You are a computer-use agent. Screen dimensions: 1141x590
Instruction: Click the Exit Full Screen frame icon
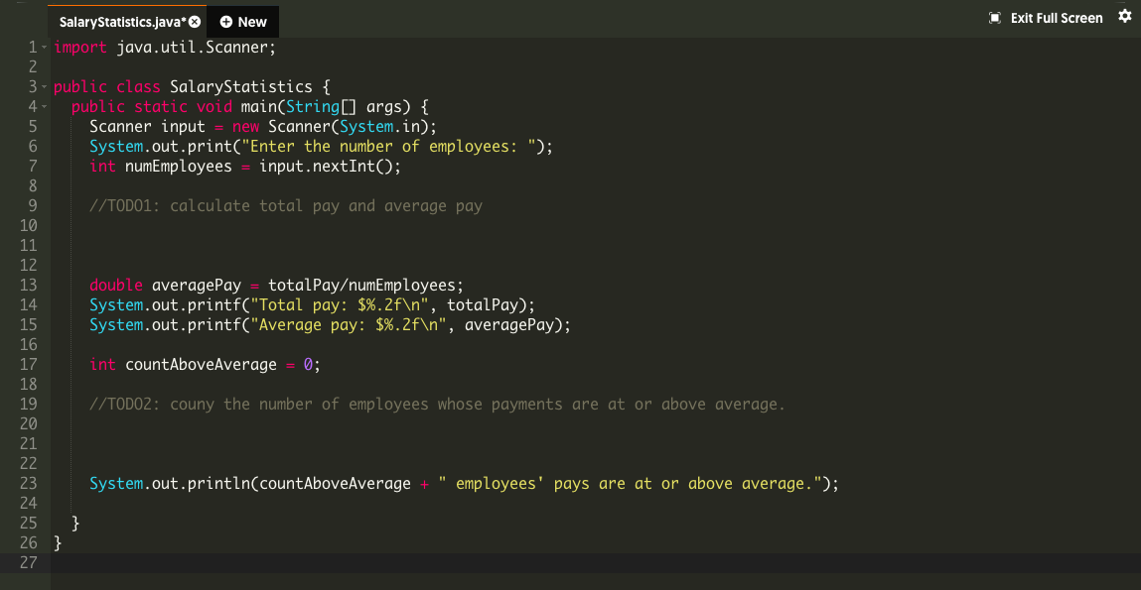tap(993, 17)
